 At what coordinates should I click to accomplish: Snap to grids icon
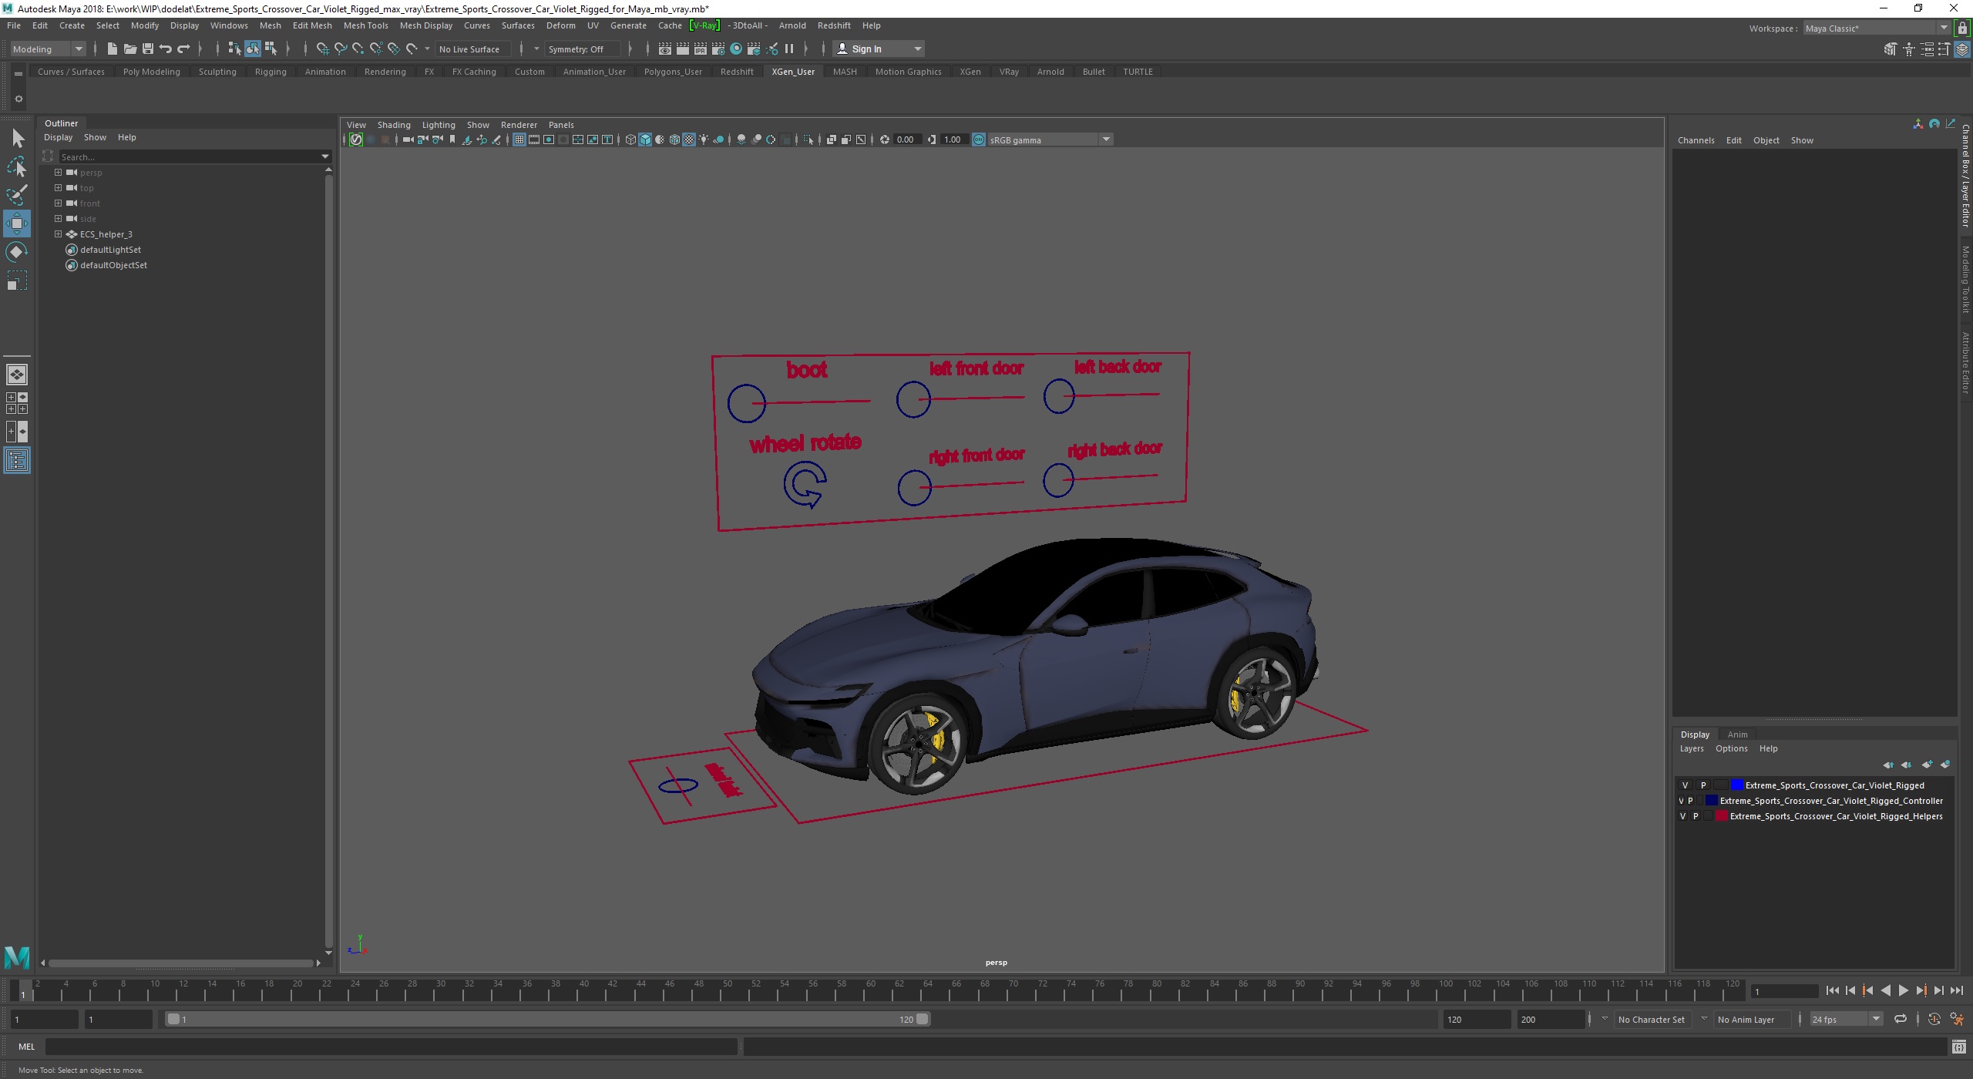point(322,49)
